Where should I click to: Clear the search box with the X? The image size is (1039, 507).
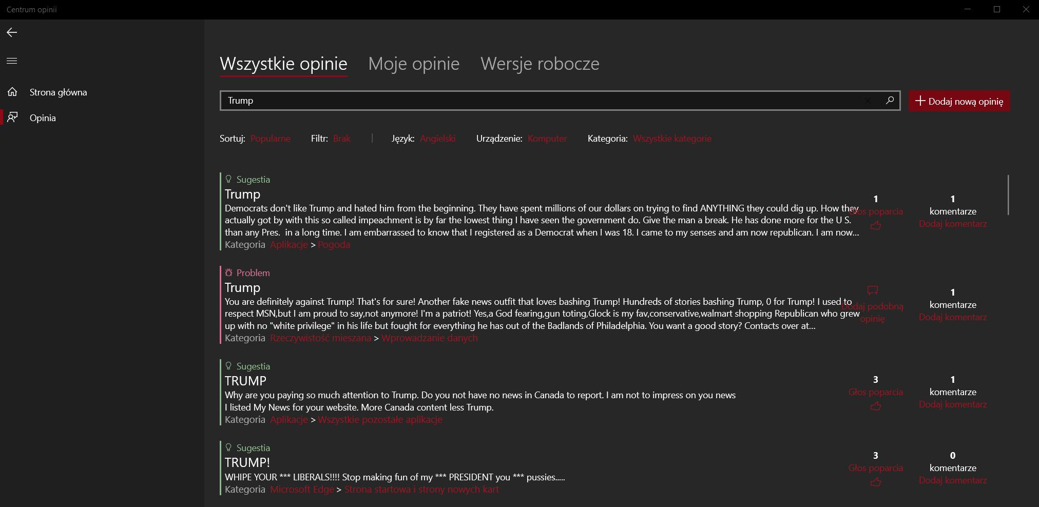tap(868, 101)
